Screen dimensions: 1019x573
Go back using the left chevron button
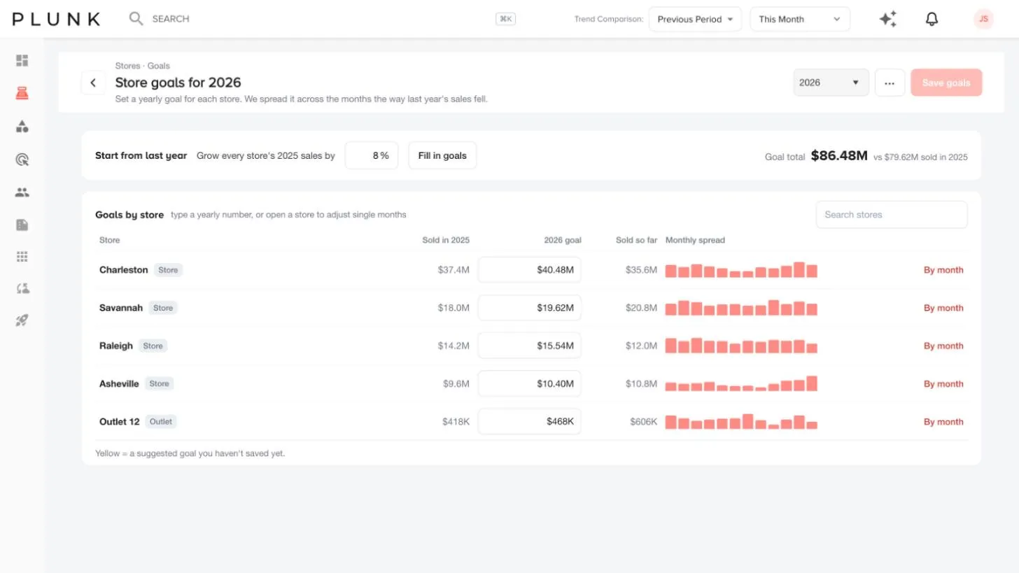[93, 83]
